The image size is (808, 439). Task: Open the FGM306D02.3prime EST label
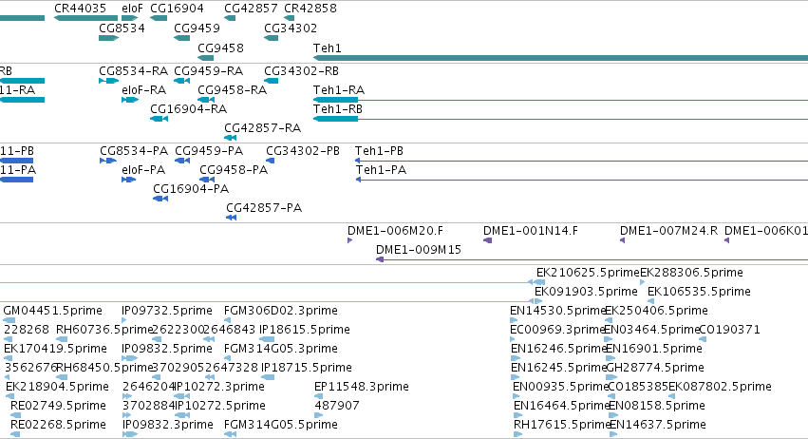coord(281,311)
